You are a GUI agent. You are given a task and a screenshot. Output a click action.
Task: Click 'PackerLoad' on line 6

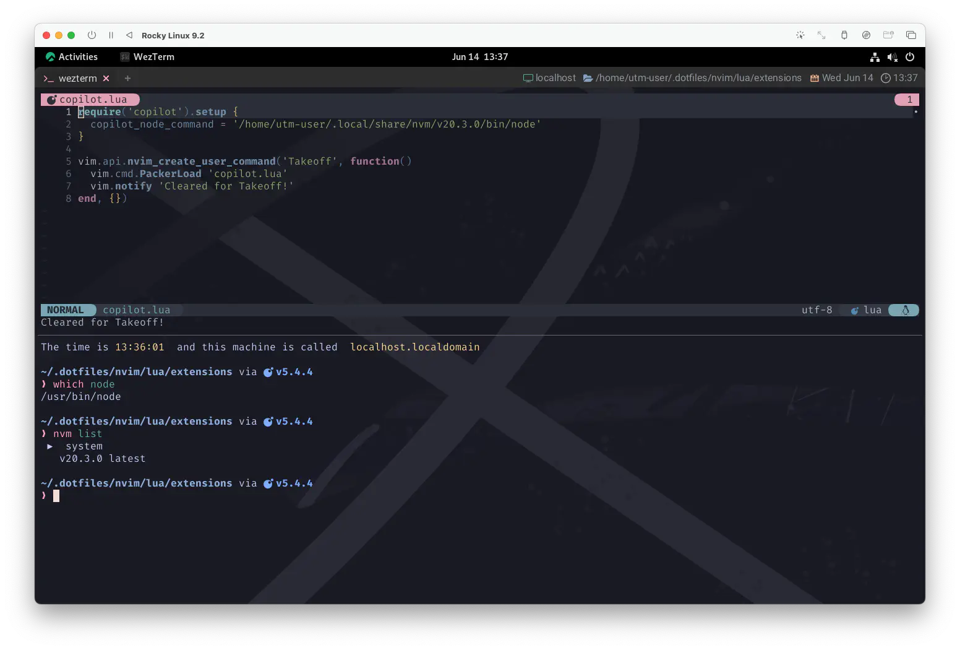point(171,174)
